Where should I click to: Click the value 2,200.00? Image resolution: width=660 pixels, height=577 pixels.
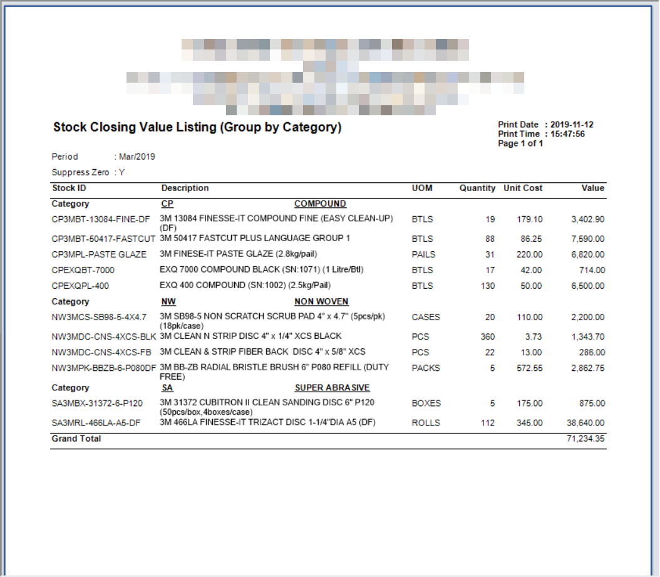coord(587,317)
